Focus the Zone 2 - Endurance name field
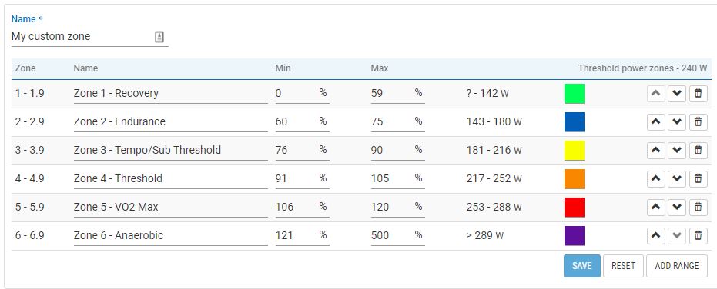The height and width of the screenshot is (289, 717). click(170, 122)
